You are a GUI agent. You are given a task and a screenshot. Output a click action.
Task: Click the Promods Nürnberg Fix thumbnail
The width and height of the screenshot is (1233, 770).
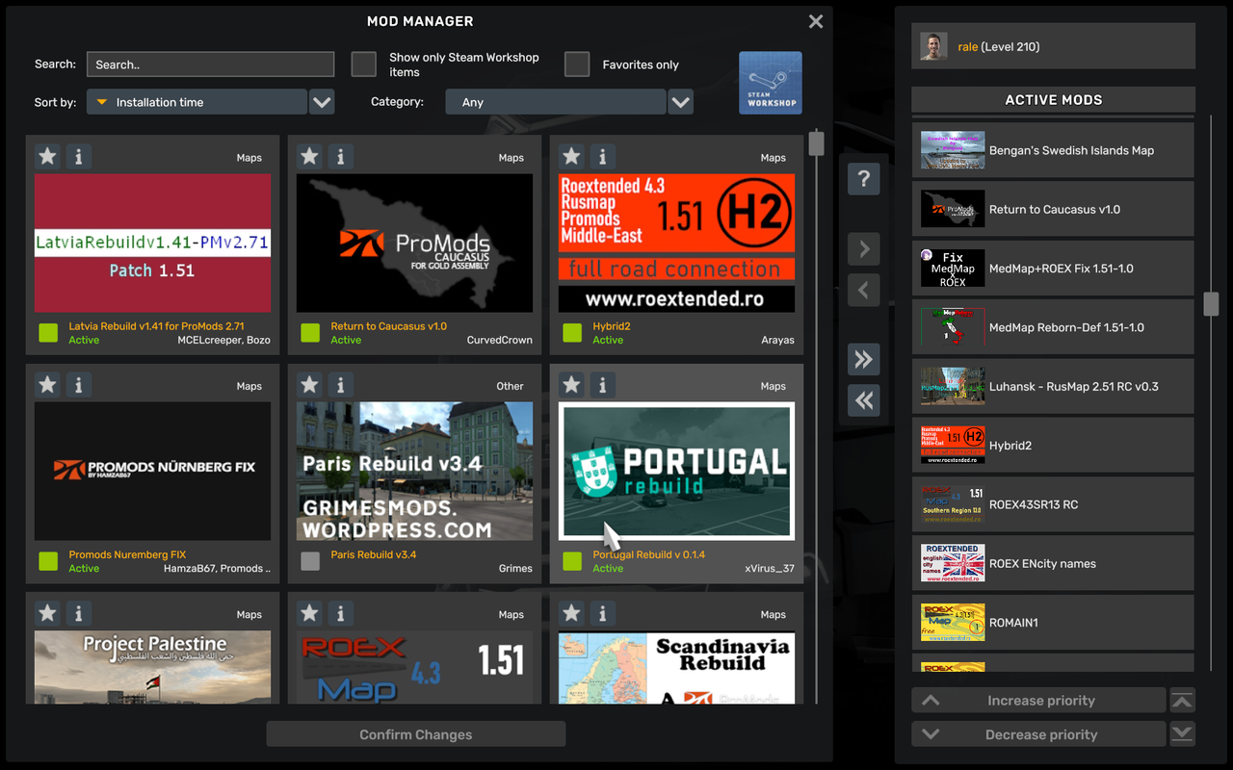point(152,471)
